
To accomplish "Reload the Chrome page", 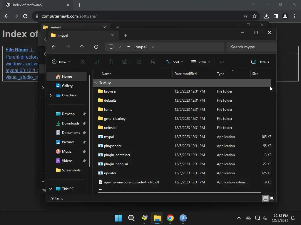I will [25, 16].
